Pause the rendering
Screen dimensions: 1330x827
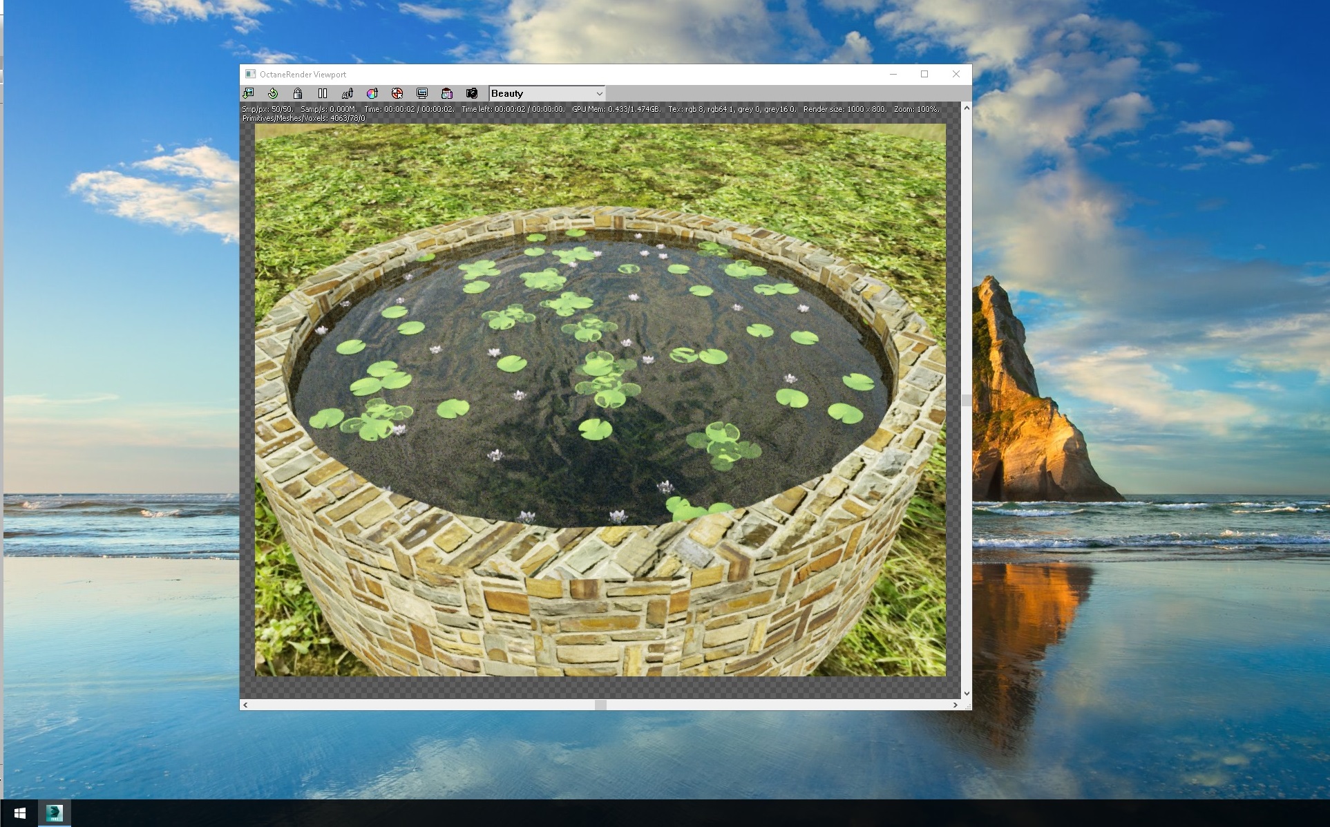323,93
